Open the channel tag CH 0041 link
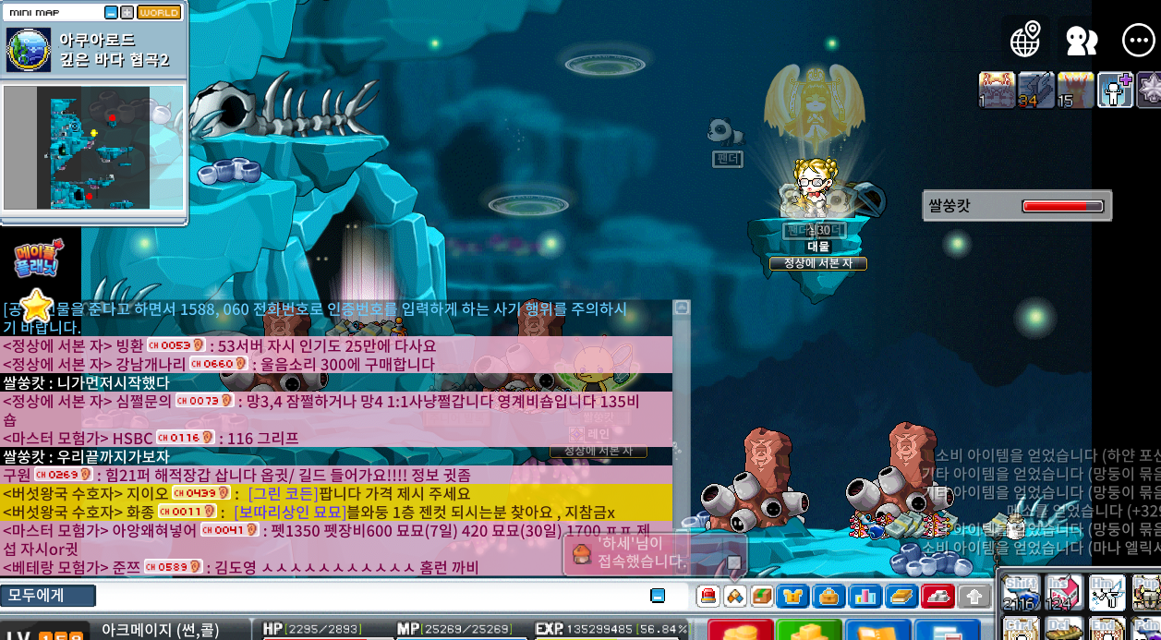This screenshot has width=1161, height=640. (x=229, y=530)
